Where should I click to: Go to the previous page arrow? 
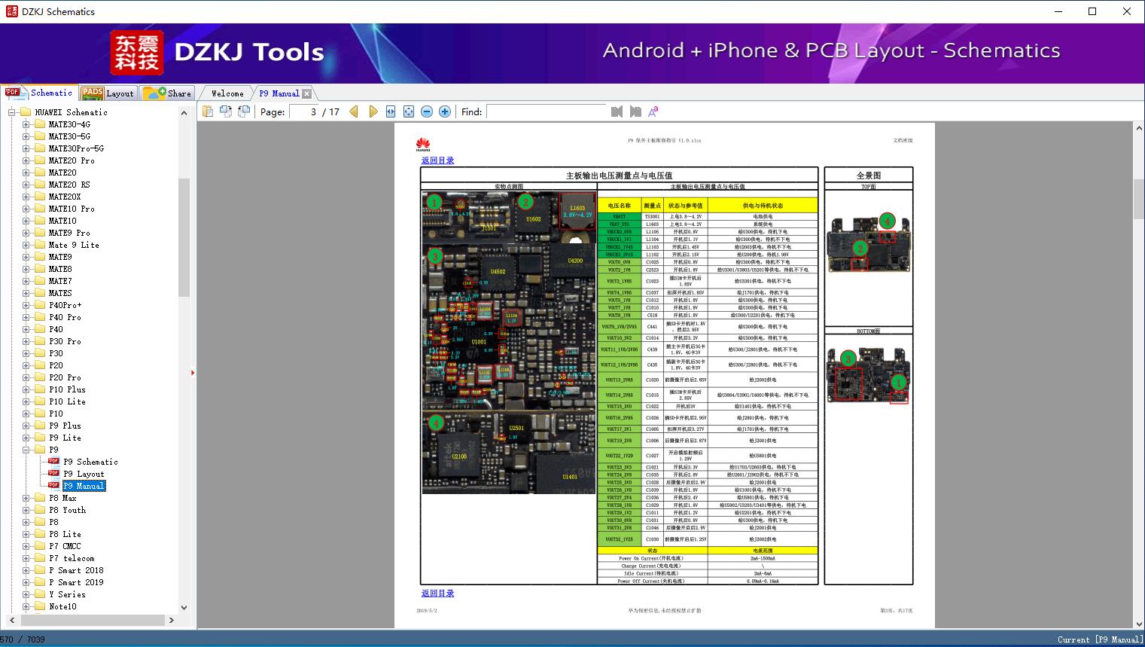354,111
